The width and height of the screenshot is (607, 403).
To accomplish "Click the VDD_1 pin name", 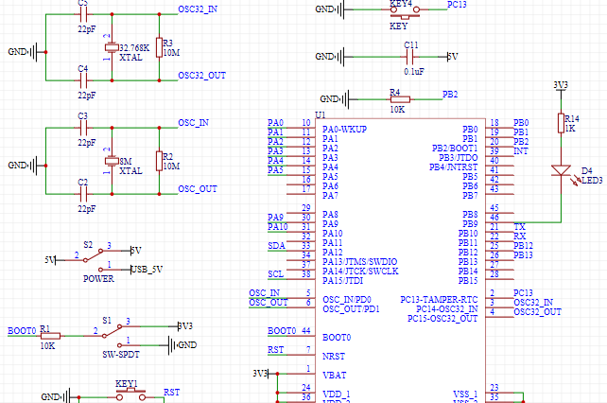I will (x=337, y=394).
